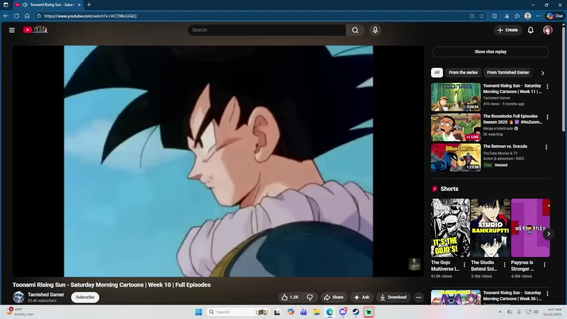Share the video

[334, 297]
